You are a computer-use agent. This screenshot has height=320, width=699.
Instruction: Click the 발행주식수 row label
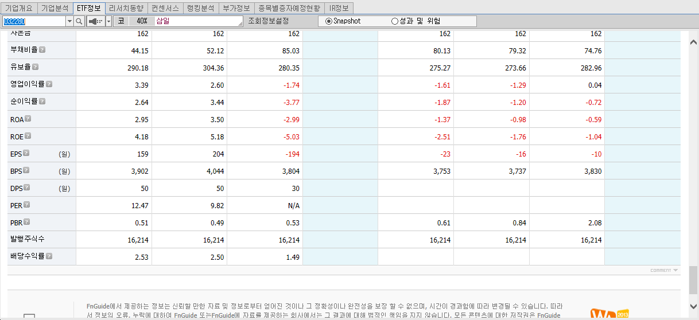click(28, 239)
